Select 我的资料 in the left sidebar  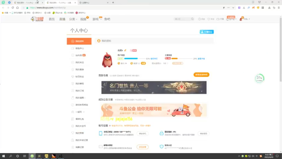[x=79, y=41]
